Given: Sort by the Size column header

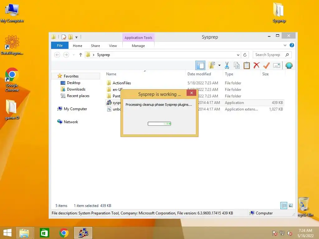Looking at the screenshot, I should pyautogui.click(x=265, y=74).
